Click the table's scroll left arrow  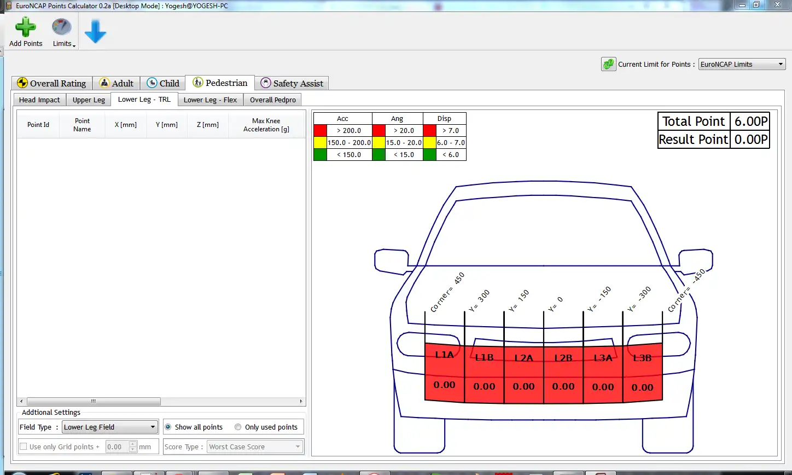(x=22, y=401)
